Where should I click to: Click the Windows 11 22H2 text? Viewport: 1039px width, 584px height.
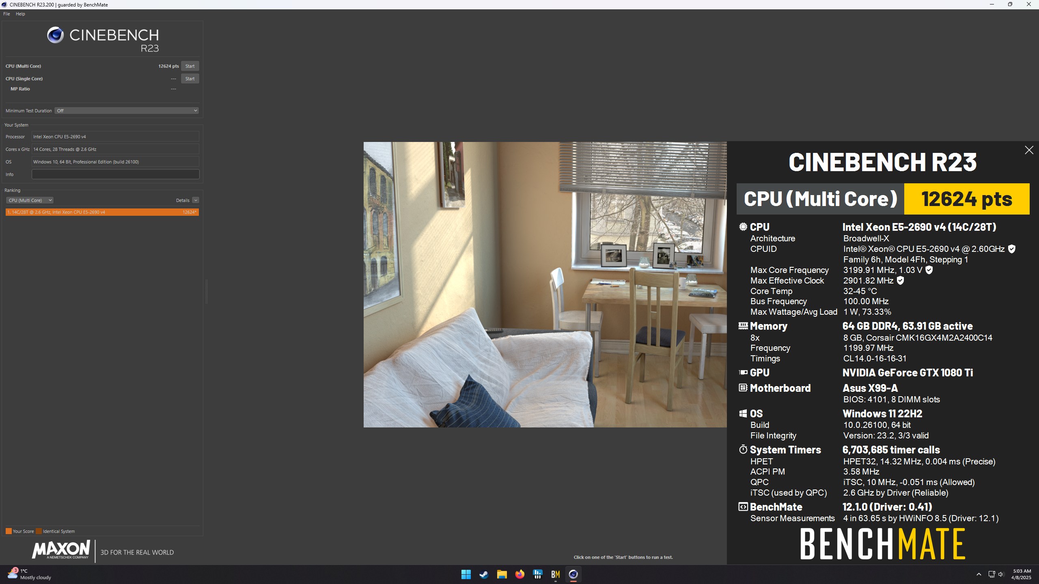882,414
